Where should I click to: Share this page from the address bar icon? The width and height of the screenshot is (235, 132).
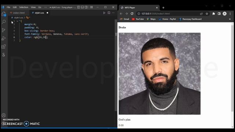(201, 14)
